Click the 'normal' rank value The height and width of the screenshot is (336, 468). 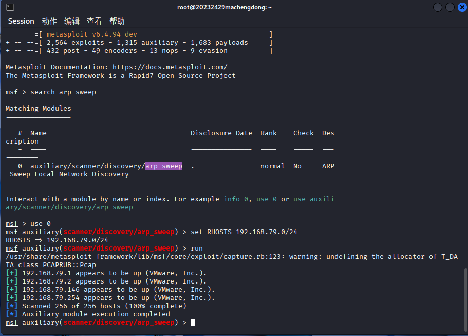[272, 166]
